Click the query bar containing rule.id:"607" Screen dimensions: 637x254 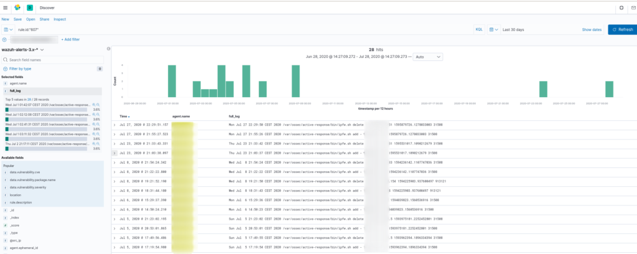click(x=244, y=30)
